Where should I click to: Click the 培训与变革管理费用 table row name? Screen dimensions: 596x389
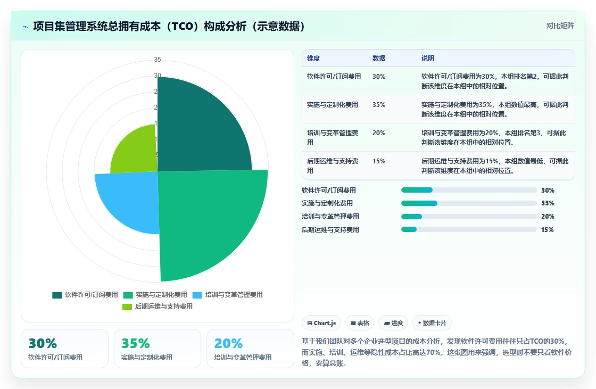click(x=332, y=138)
